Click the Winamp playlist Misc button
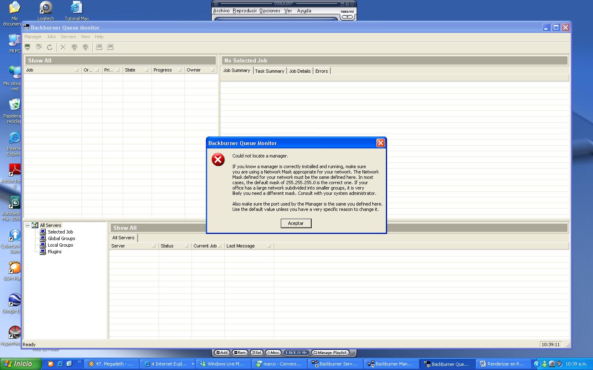Image resolution: width=593 pixels, height=370 pixels. tap(273, 352)
